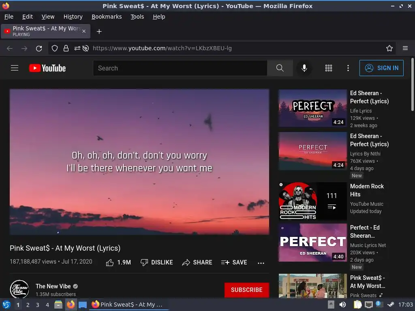Click the search magnifier button
This screenshot has height=311, width=415.
(280, 68)
